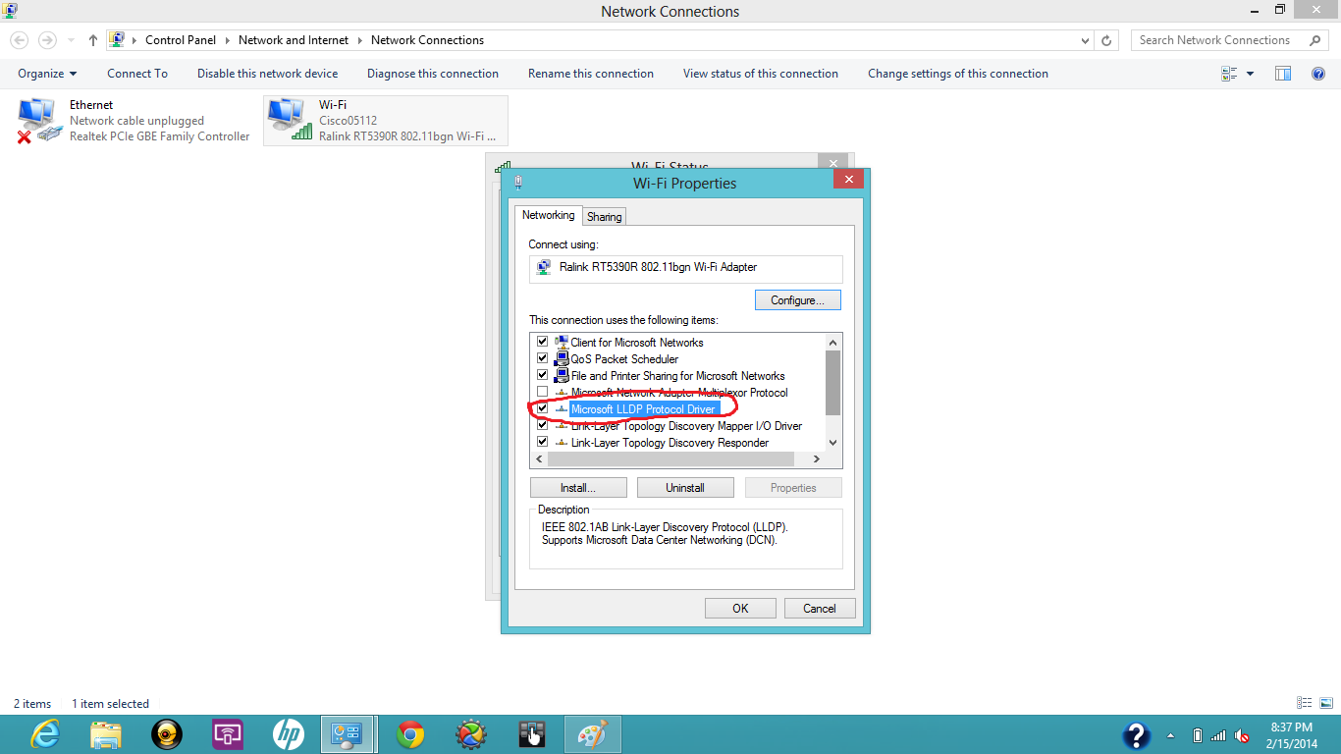The width and height of the screenshot is (1341, 754).
Task: Click the yellow disc media app taskbar icon
Action: (167, 734)
